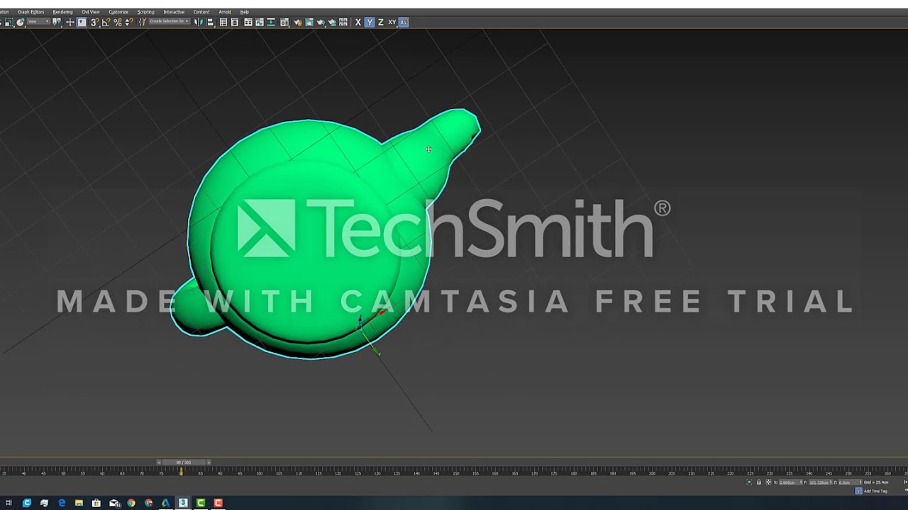Open the Customize menu
Image resolution: width=908 pixels, height=510 pixels.
[118, 12]
